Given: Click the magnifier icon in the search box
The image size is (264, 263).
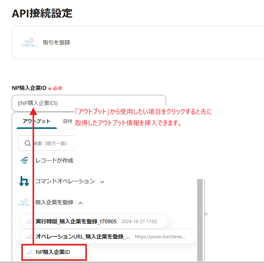Looking at the screenshot, I should 27,143.
